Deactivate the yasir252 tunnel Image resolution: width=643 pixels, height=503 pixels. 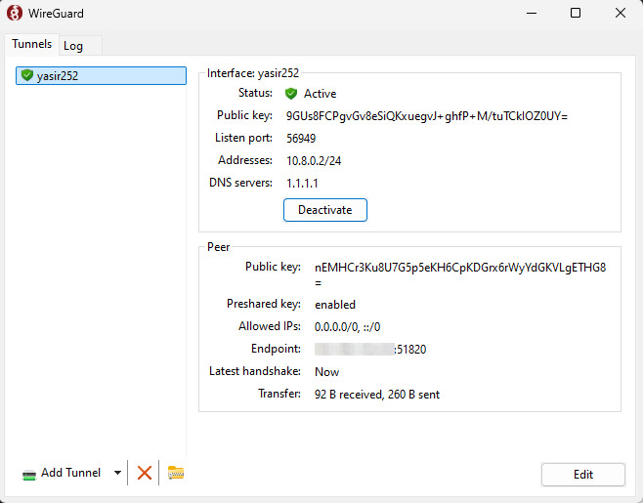pos(324,210)
